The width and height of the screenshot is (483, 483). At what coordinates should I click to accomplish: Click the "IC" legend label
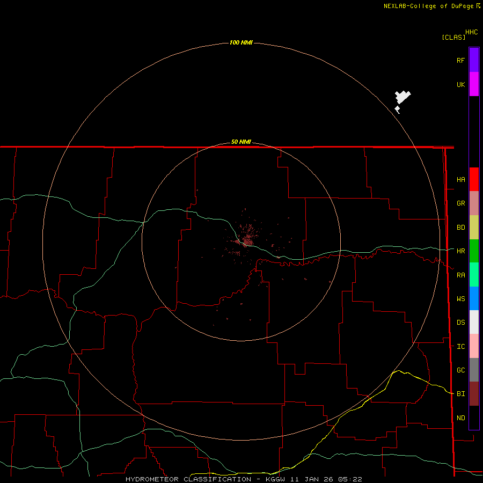click(461, 346)
